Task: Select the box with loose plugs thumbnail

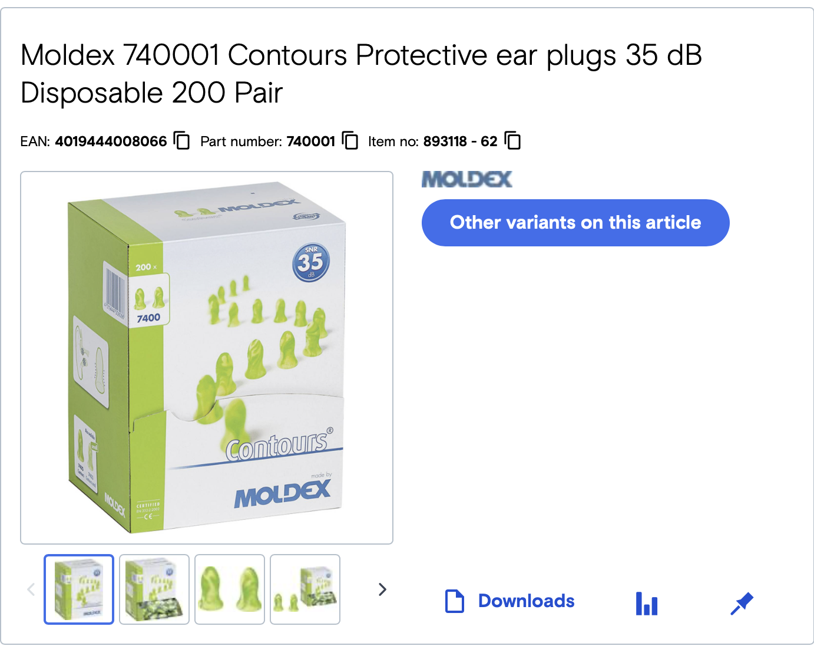Action: pyautogui.click(x=154, y=589)
